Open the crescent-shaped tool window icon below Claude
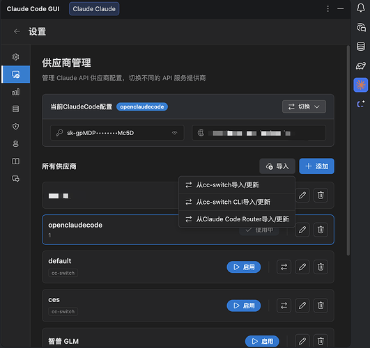This screenshot has width=370, height=348. (x=360, y=104)
